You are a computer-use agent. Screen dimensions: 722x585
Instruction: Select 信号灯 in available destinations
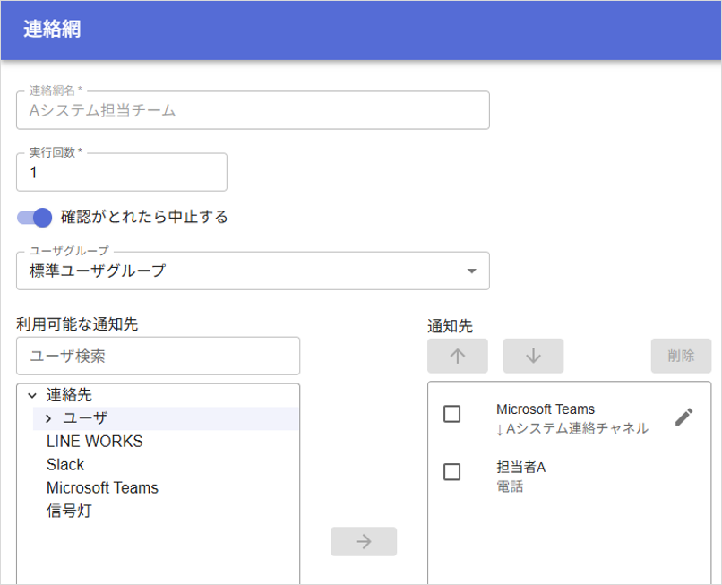tap(69, 511)
